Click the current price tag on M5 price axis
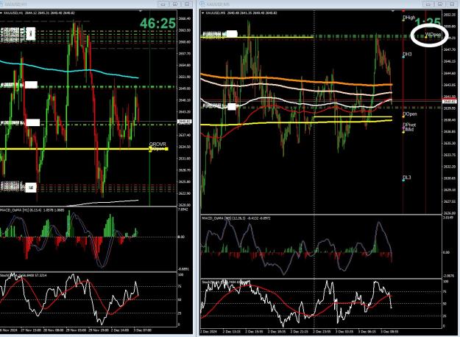Screen dimensions: 460x337 coord(450,101)
